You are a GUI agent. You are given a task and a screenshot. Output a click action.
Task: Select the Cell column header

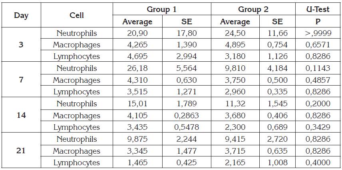click(x=76, y=15)
